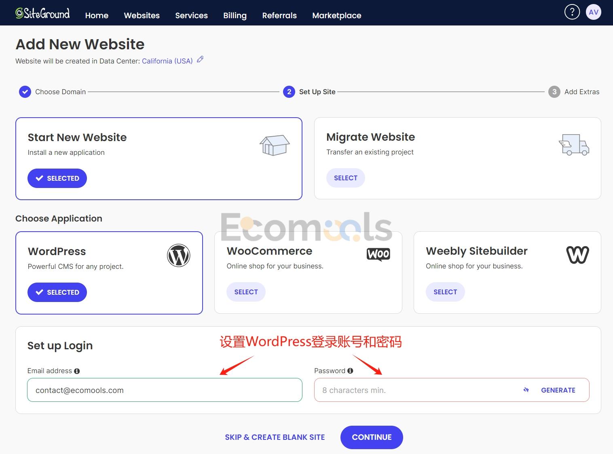The width and height of the screenshot is (613, 454).
Task: Toggle password visibility eye icon
Action: (x=526, y=390)
